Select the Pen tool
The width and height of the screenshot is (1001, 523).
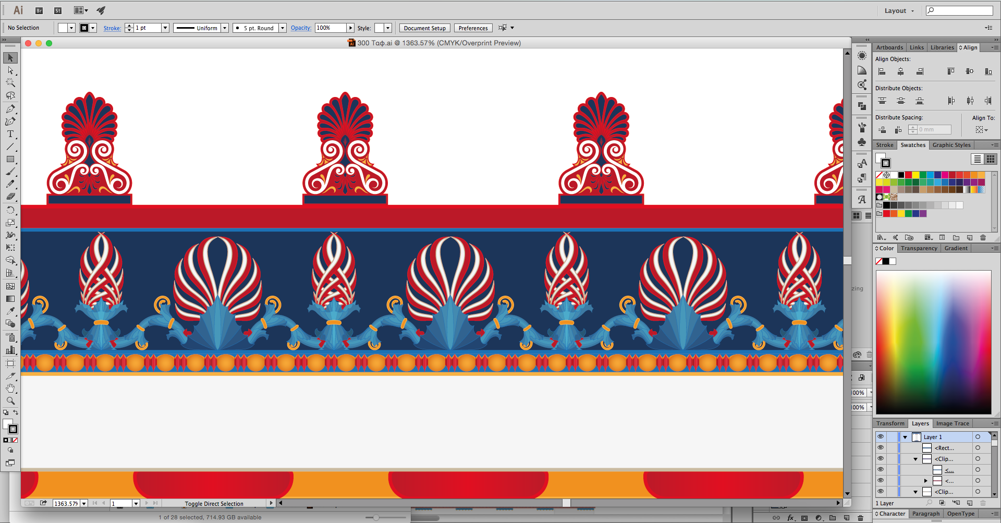pyautogui.click(x=10, y=109)
